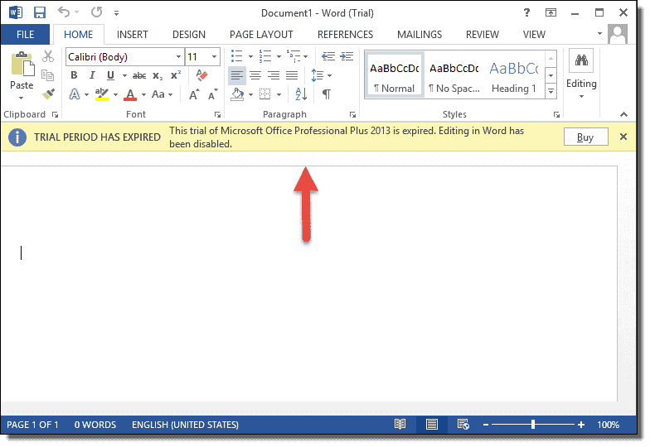Adjust the zoom slider handle
Image resolution: width=650 pixels, height=447 pixels.
point(533,424)
